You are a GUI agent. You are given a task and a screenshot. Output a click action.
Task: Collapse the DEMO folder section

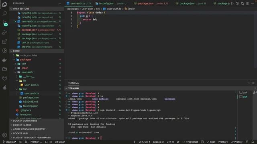tap(37, 51)
